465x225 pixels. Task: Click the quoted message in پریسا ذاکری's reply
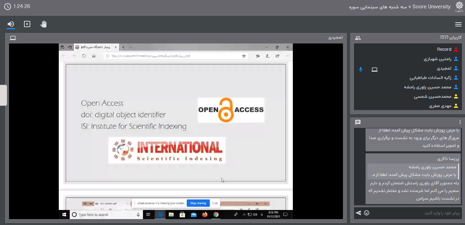(413, 171)
